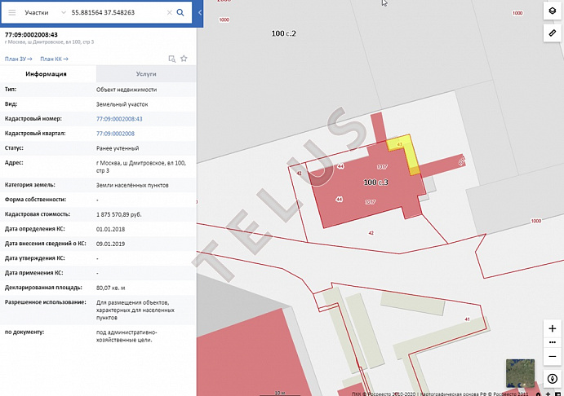This screenshot has width=564, height=396.
Task: Click the coordinates search input field
Action: click(x=117, y=12)
